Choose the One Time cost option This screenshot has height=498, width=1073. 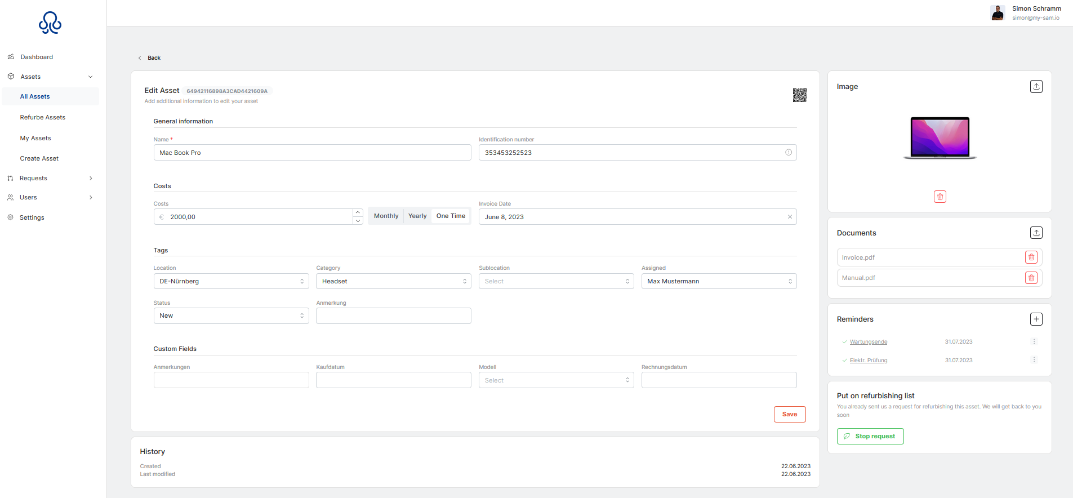tap(451, 216)
